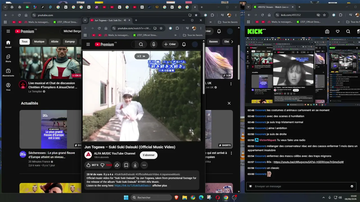
Task: Open Brave browser from the taskbar
Action: pyautogui.click(x=176, y=198)
